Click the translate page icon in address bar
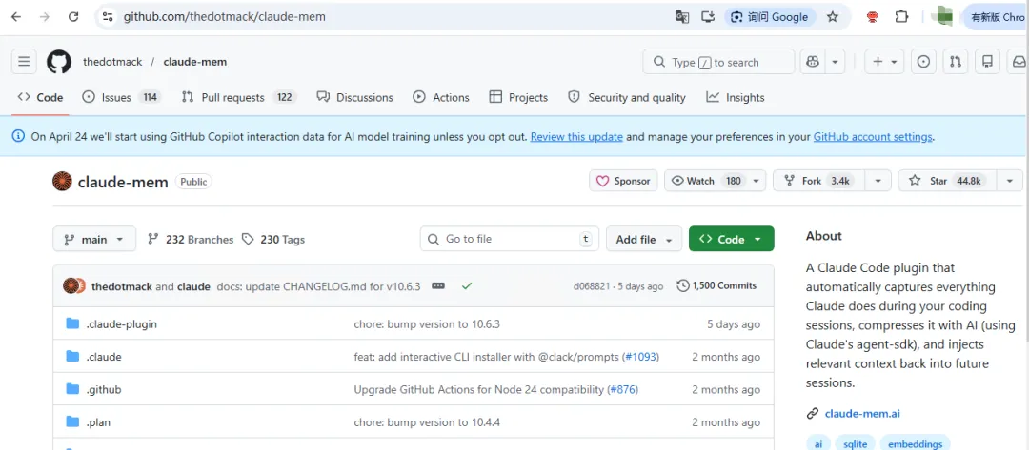This screenshot has height=450, width=1029. (682, 17)
